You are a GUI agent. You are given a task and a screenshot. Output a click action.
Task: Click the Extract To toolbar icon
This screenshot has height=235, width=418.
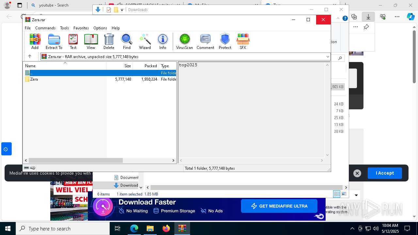tap(54, 41)
